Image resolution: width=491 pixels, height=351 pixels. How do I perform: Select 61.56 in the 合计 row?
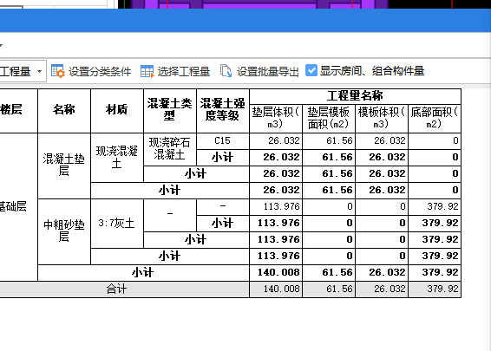point(329,289)
